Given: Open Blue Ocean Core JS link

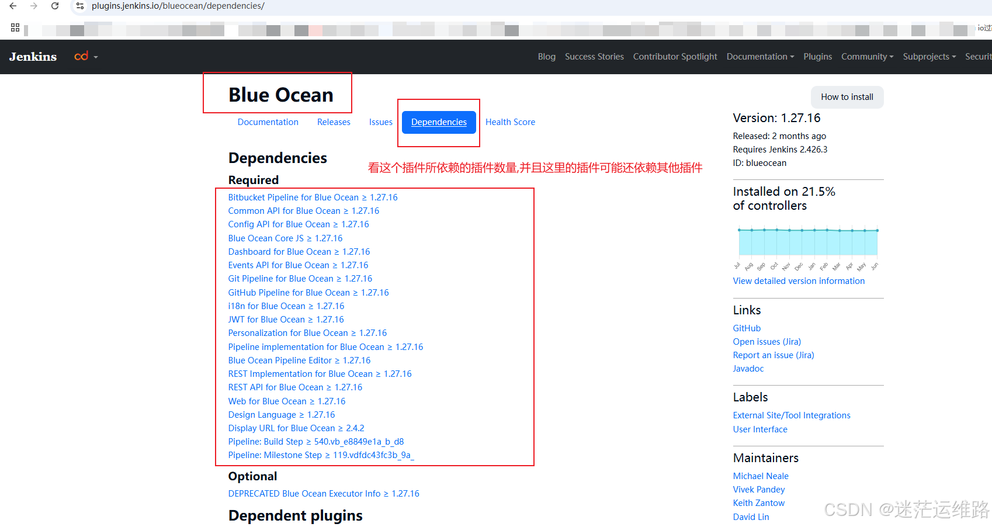Looking at the screenshot, I should [x=285, y=238].
